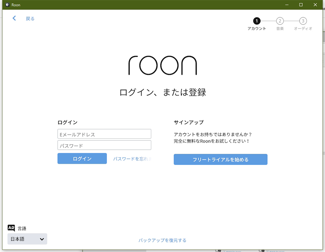Image resolution: width=325 pixels, height=252 pixels.
Task: Focus the パスワード input field
Action: pos(104,145)
